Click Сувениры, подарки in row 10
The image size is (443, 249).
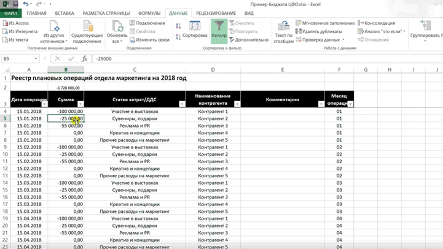135,155
